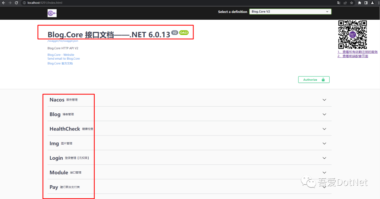The image size is (380, 199).
Task: Click the Pay tag title
Action: [x=54, y=187]
